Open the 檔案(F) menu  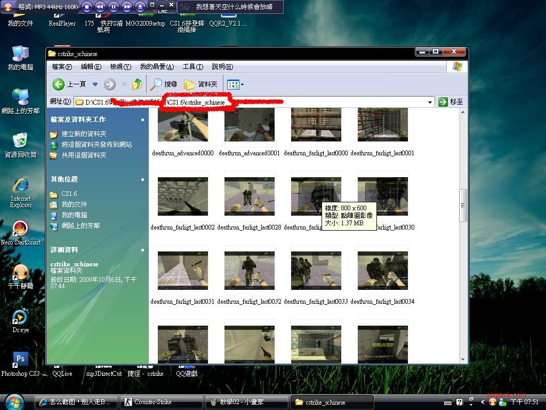[x=62, y=67]
